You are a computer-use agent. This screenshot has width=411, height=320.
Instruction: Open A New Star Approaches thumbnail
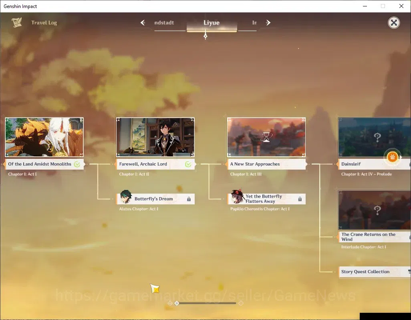click(266, 137)
